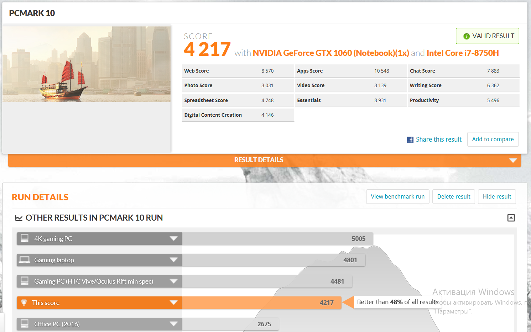The height and width of the screenshot is (332, 531).
Task: Click the Productivity row
Action: (x=463, y=100)
